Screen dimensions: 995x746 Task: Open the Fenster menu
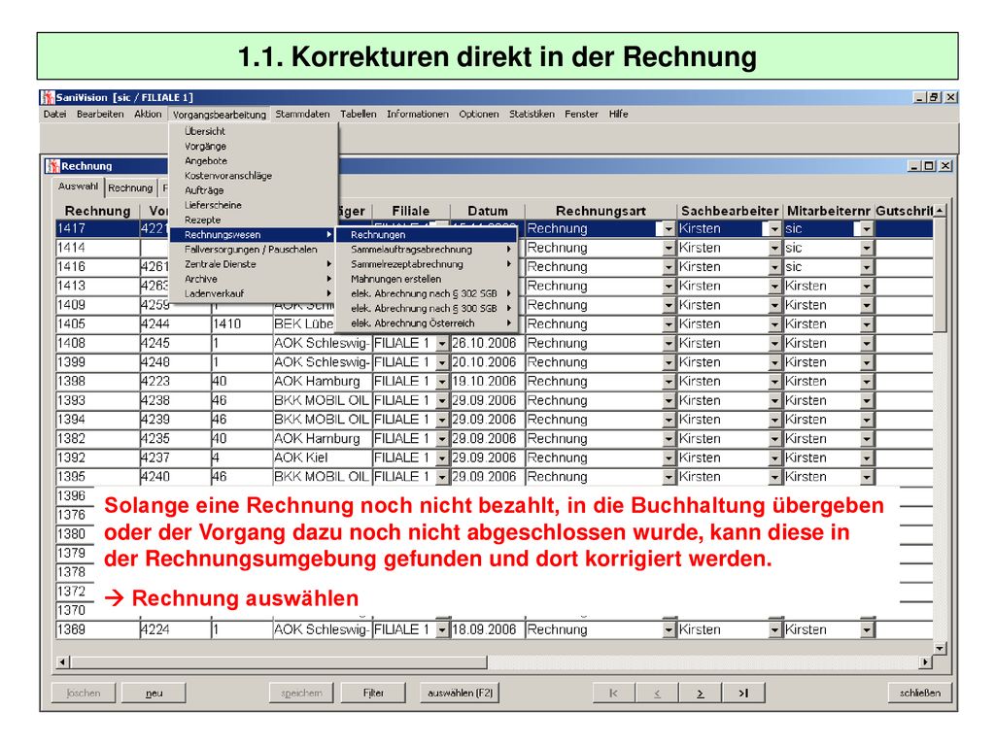click(581, 115)
